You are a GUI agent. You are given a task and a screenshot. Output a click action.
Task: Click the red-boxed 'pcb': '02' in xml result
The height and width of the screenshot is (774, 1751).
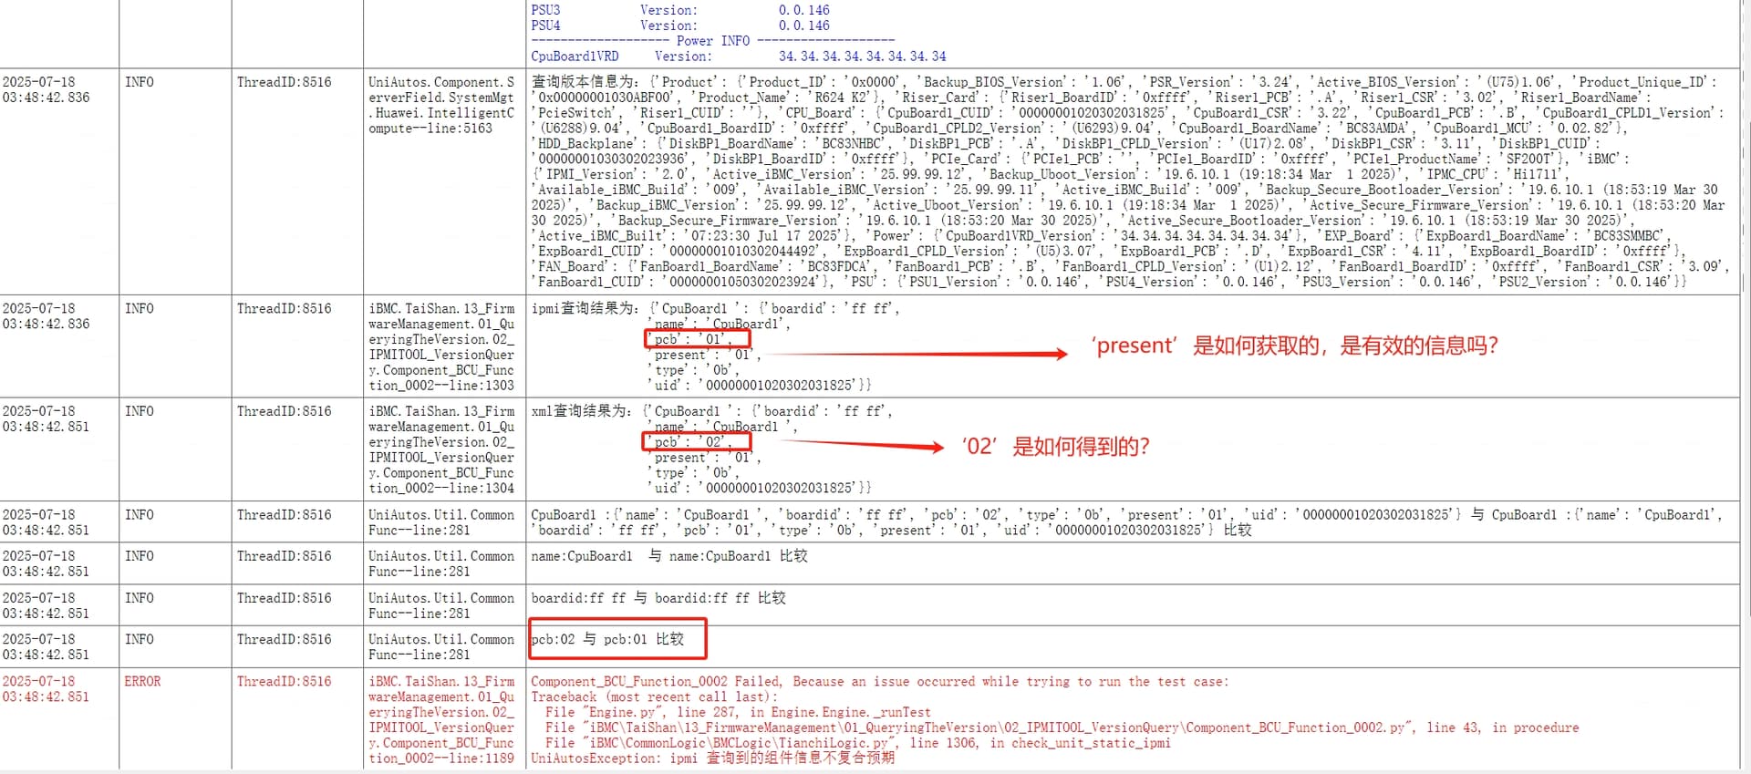696,442
